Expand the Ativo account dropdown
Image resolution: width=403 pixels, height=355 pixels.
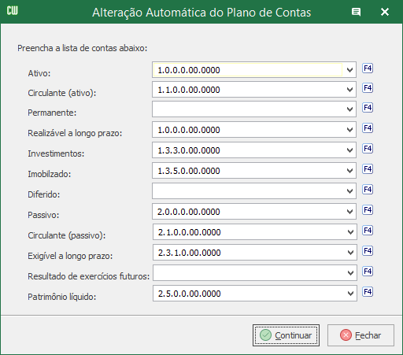tap(349, 70)
